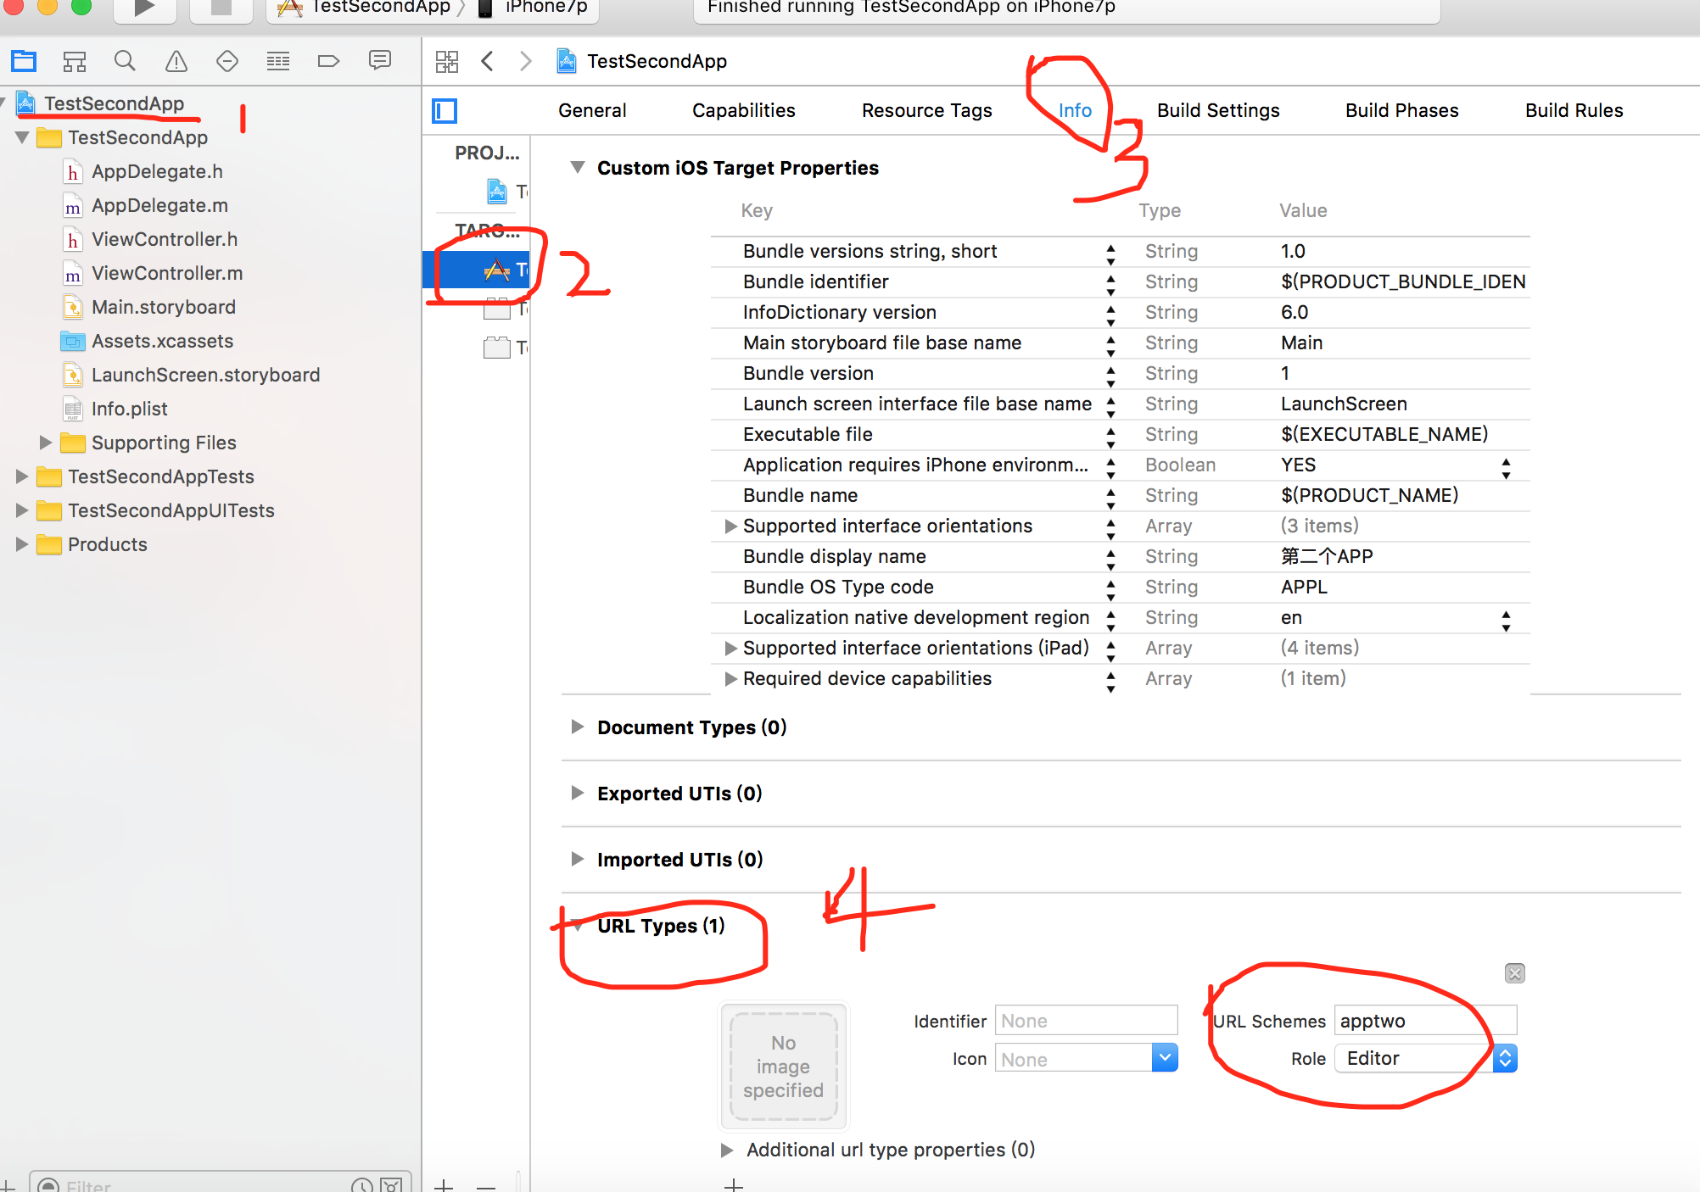
Task: Go back with the left chevron
Action: click(487, 61)
